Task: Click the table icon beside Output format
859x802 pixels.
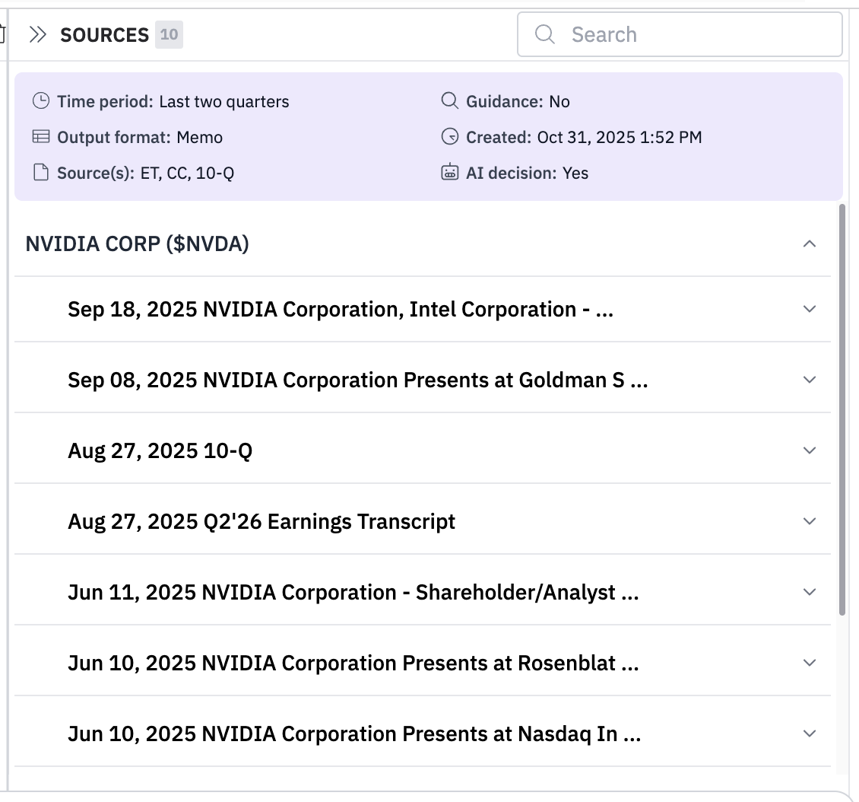Action: 41,137
